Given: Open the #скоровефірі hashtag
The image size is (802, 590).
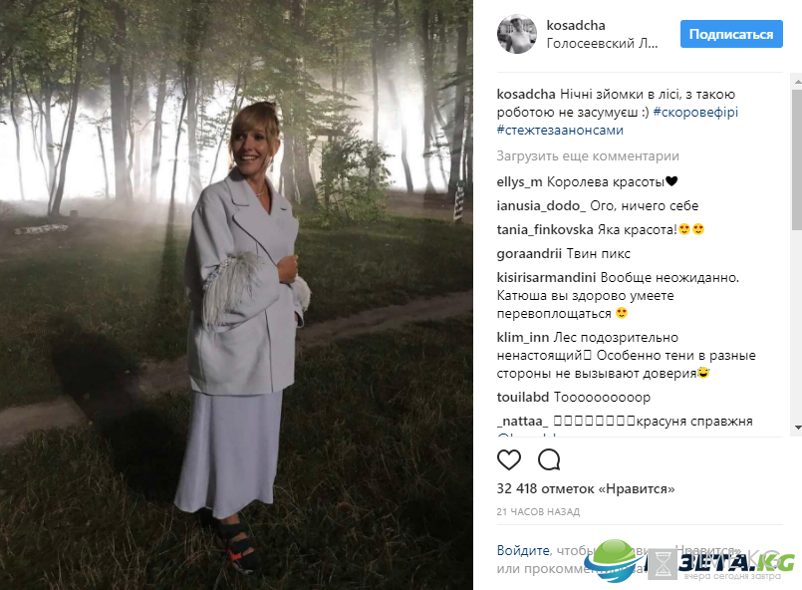Looking at the screenshot, I should point(695,112).
